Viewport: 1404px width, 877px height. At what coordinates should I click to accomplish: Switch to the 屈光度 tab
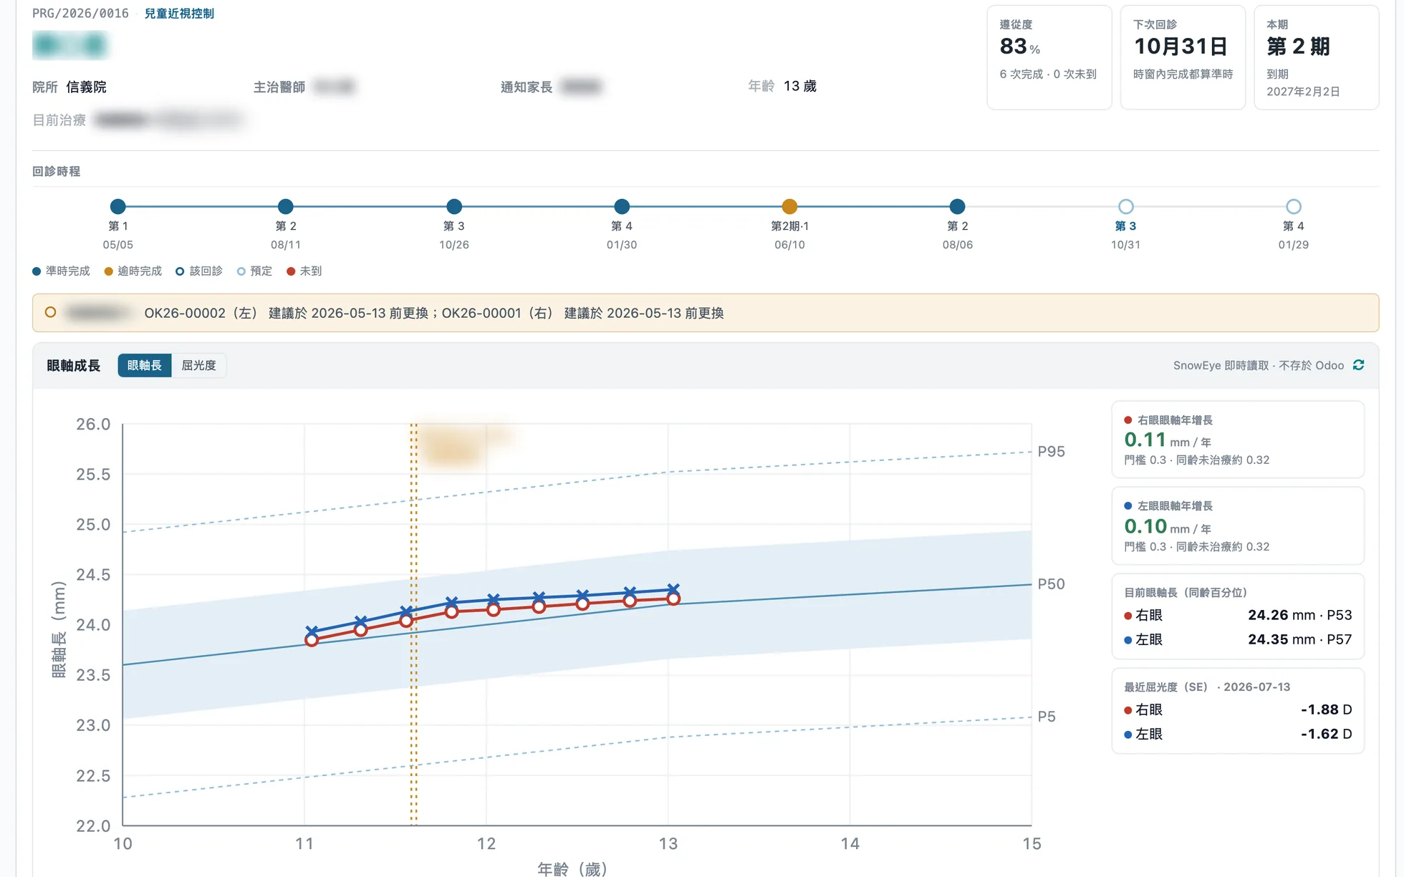pyautogui.click(x=198, y=365)
